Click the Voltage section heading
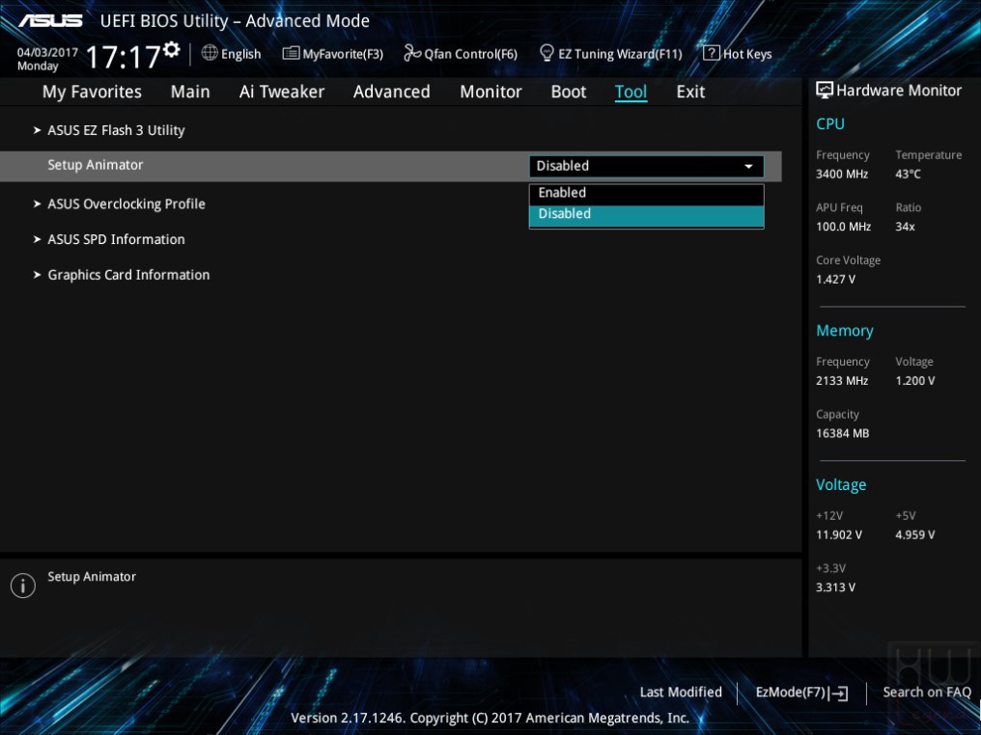This screenshot has height=735, width=981. tap(841, 485)
